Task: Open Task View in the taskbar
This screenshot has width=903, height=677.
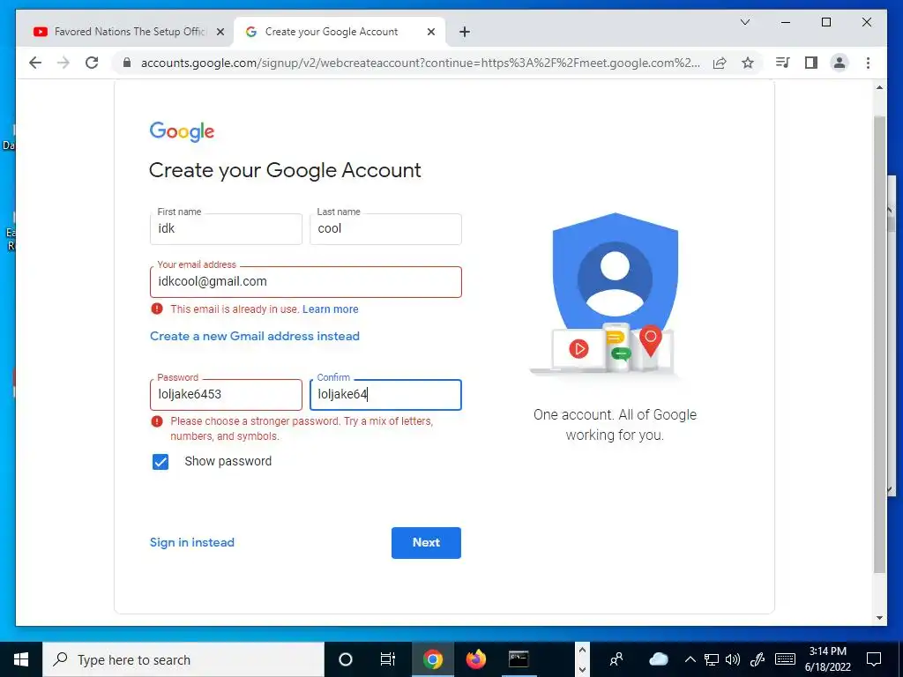Action: pyautogui.click(x=388, y=659)
